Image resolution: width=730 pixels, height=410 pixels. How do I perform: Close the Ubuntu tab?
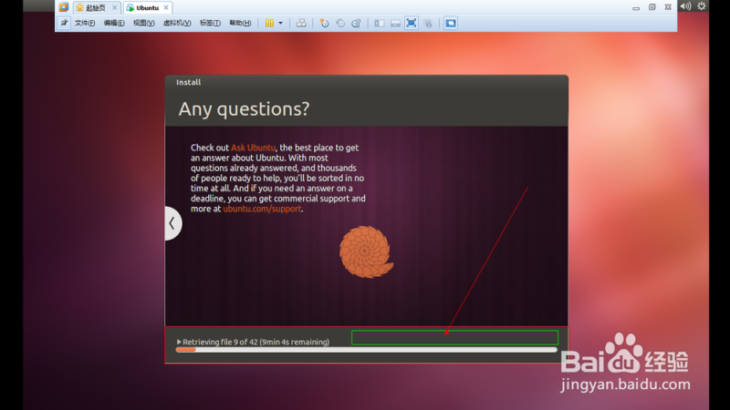tap(166, 7)
